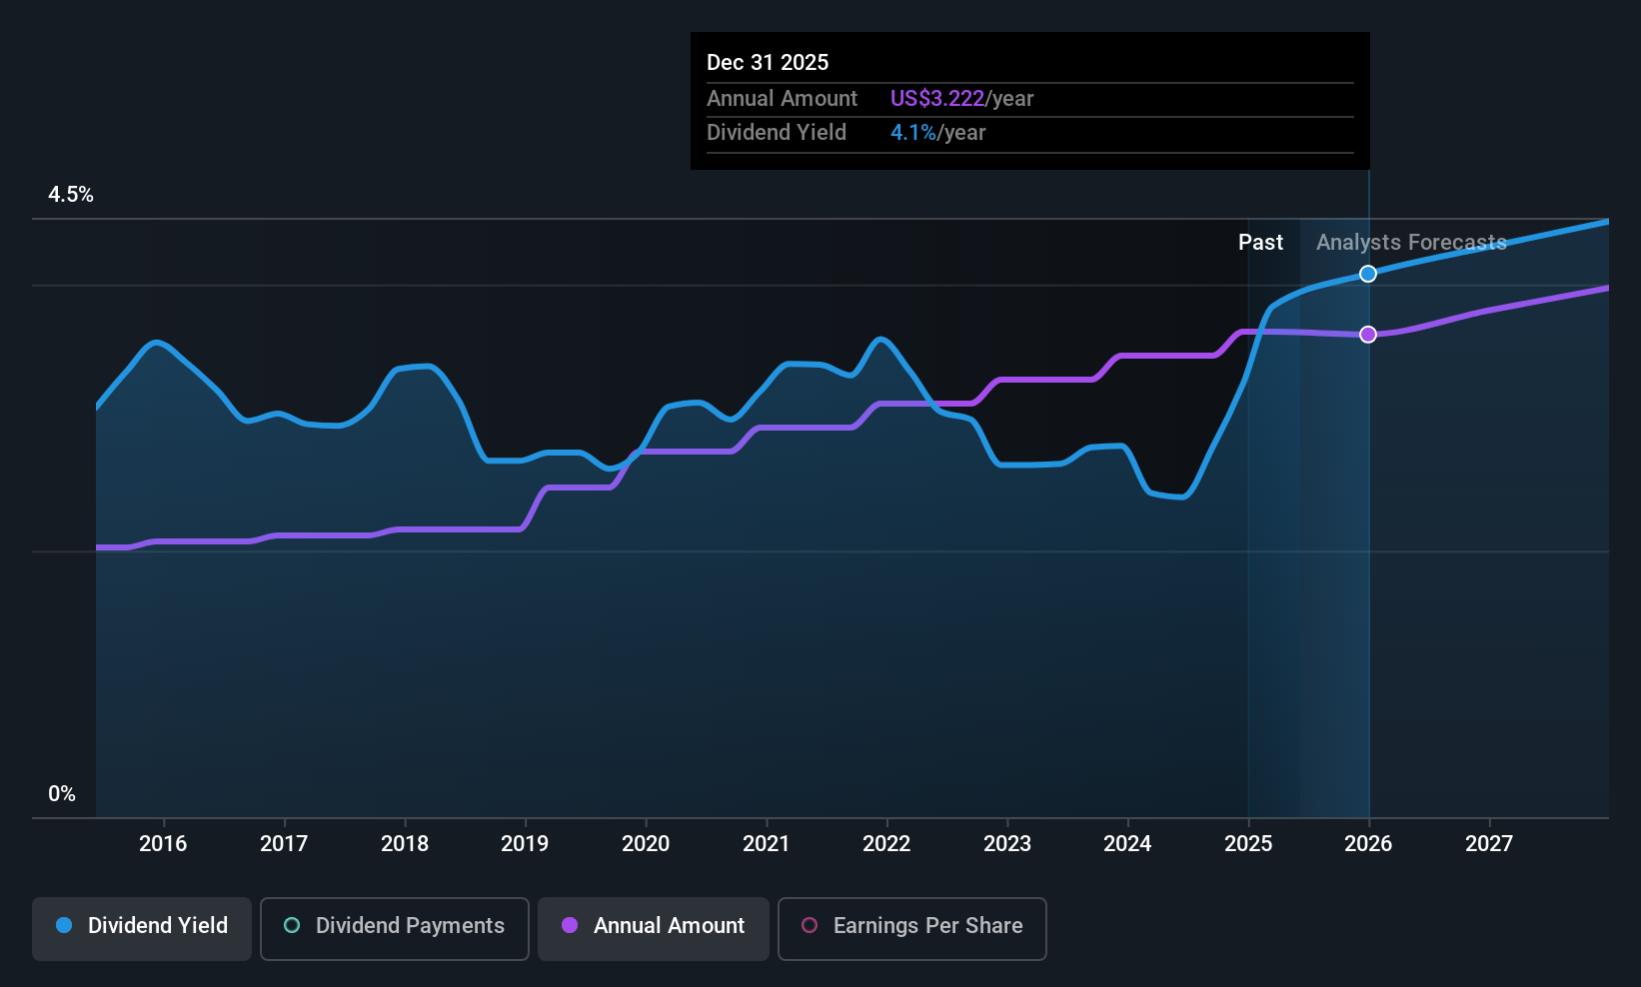The image size is (1641, 987).
Task: Enable the Earnings Per Share series
Action: 911,929
